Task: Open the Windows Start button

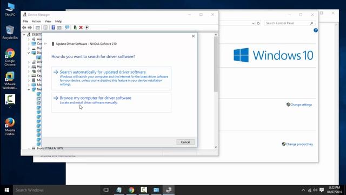Action: pos(6,190)
